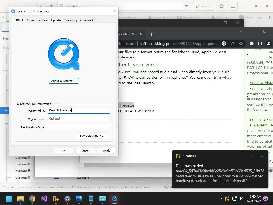Focus the Registered To name field

pyautogui.click(x=79, y=111)
